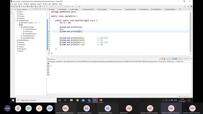Minimize the Console view
This screenshot has width=203, height=114.
[x=189, y=59]
